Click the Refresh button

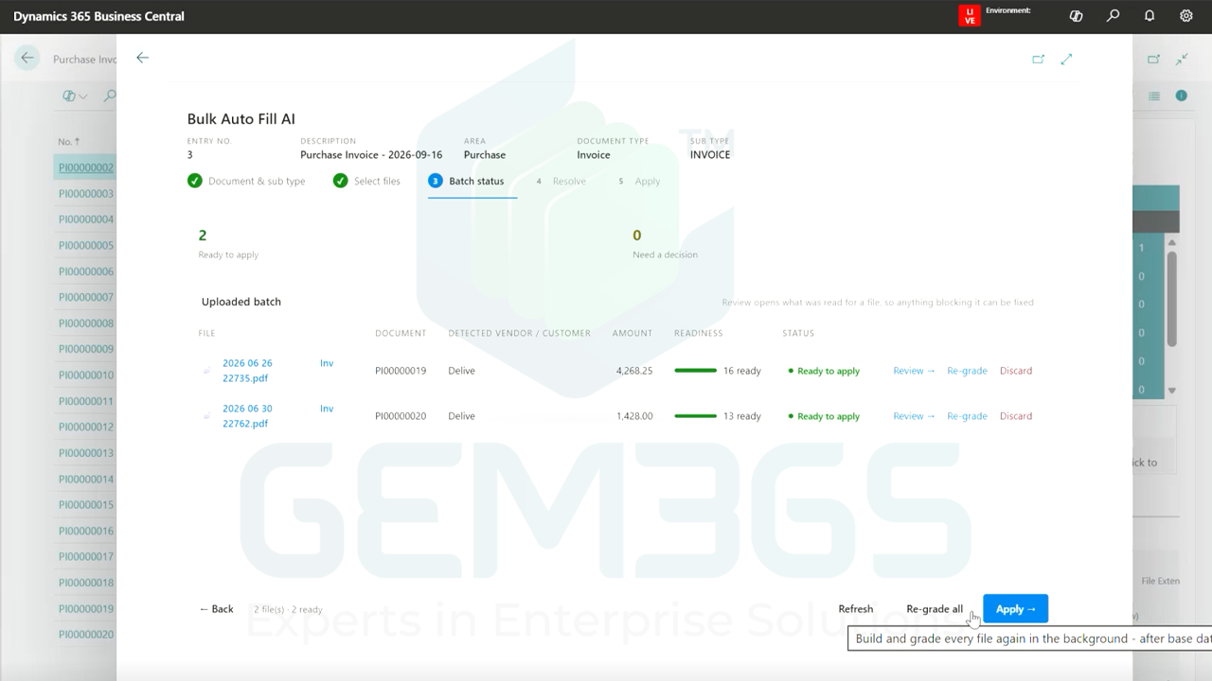point(856,609)
